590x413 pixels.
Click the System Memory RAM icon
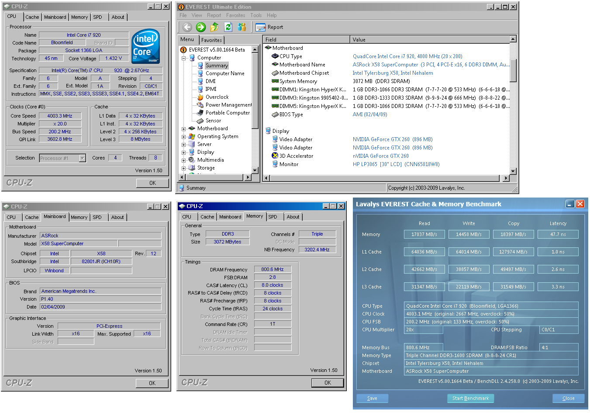coord(275,81)
